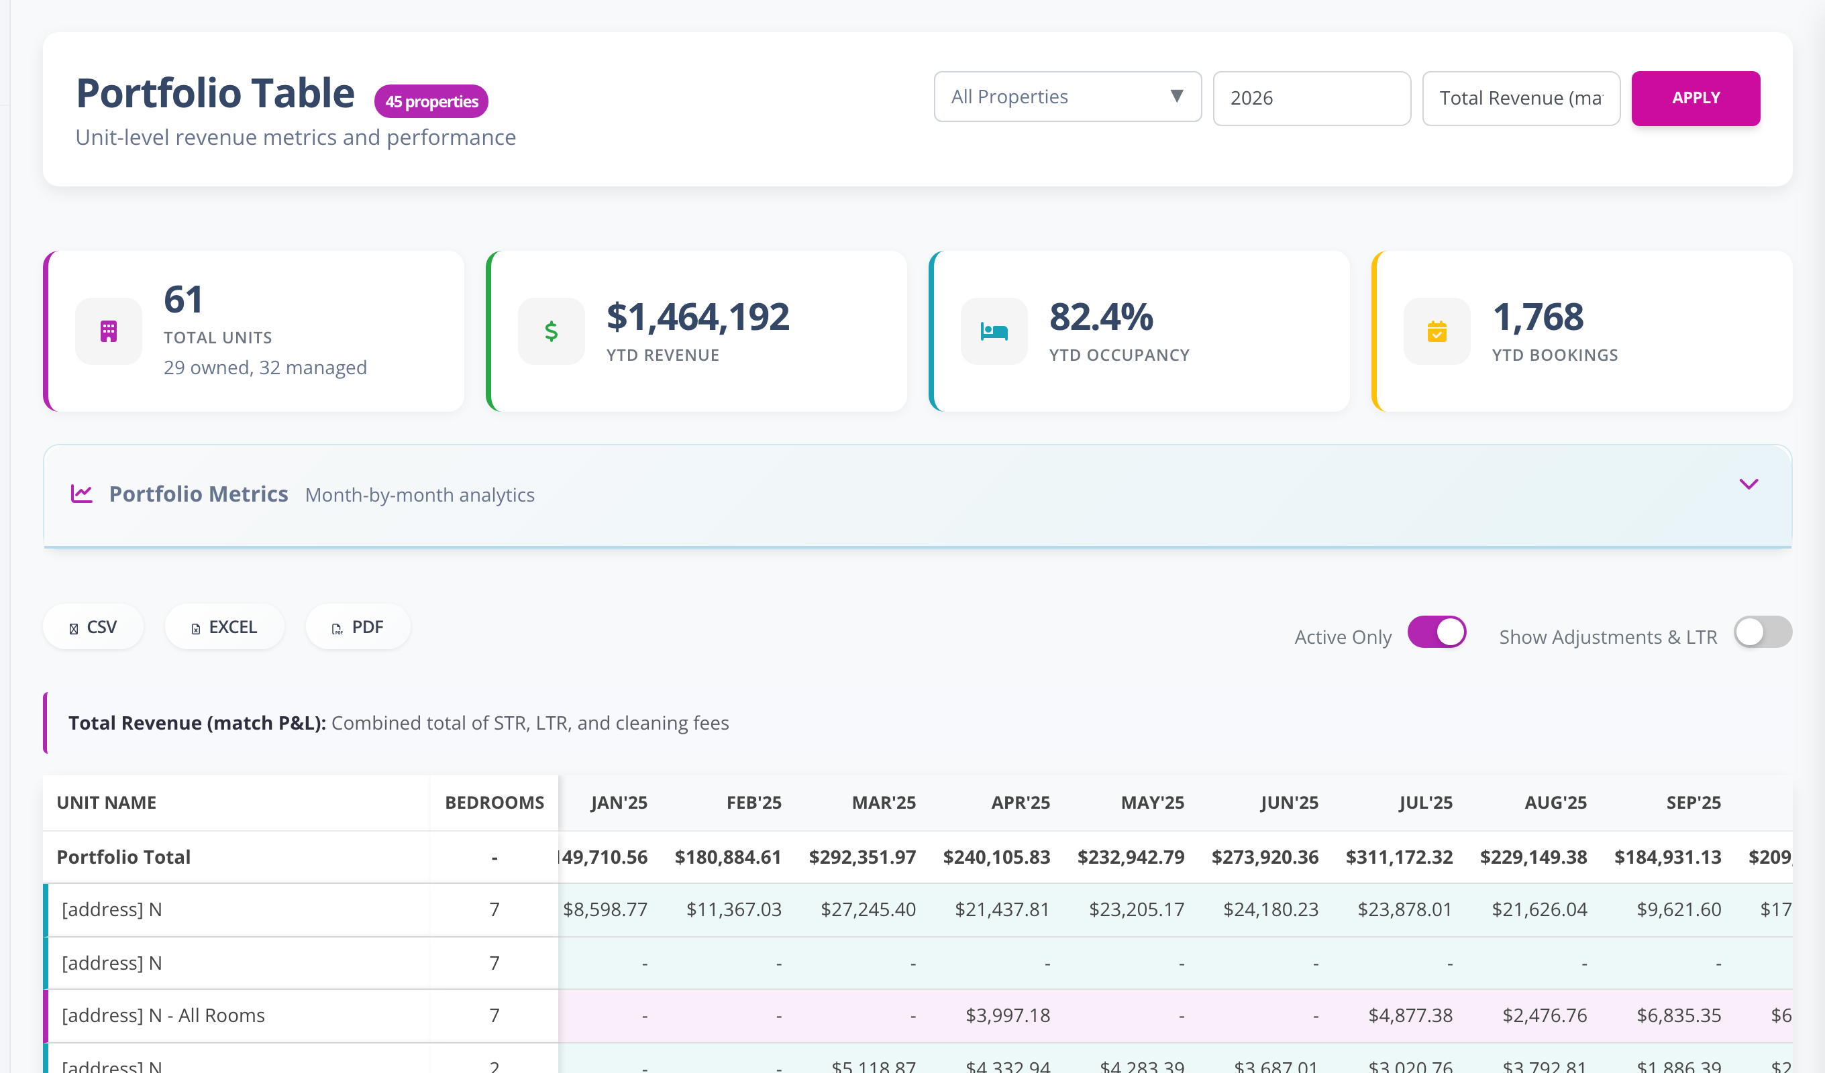Click the chart line icon beside Portfolio Metrics
Viewport: 1825px width, 1073px height.
[x=82, y=494]
